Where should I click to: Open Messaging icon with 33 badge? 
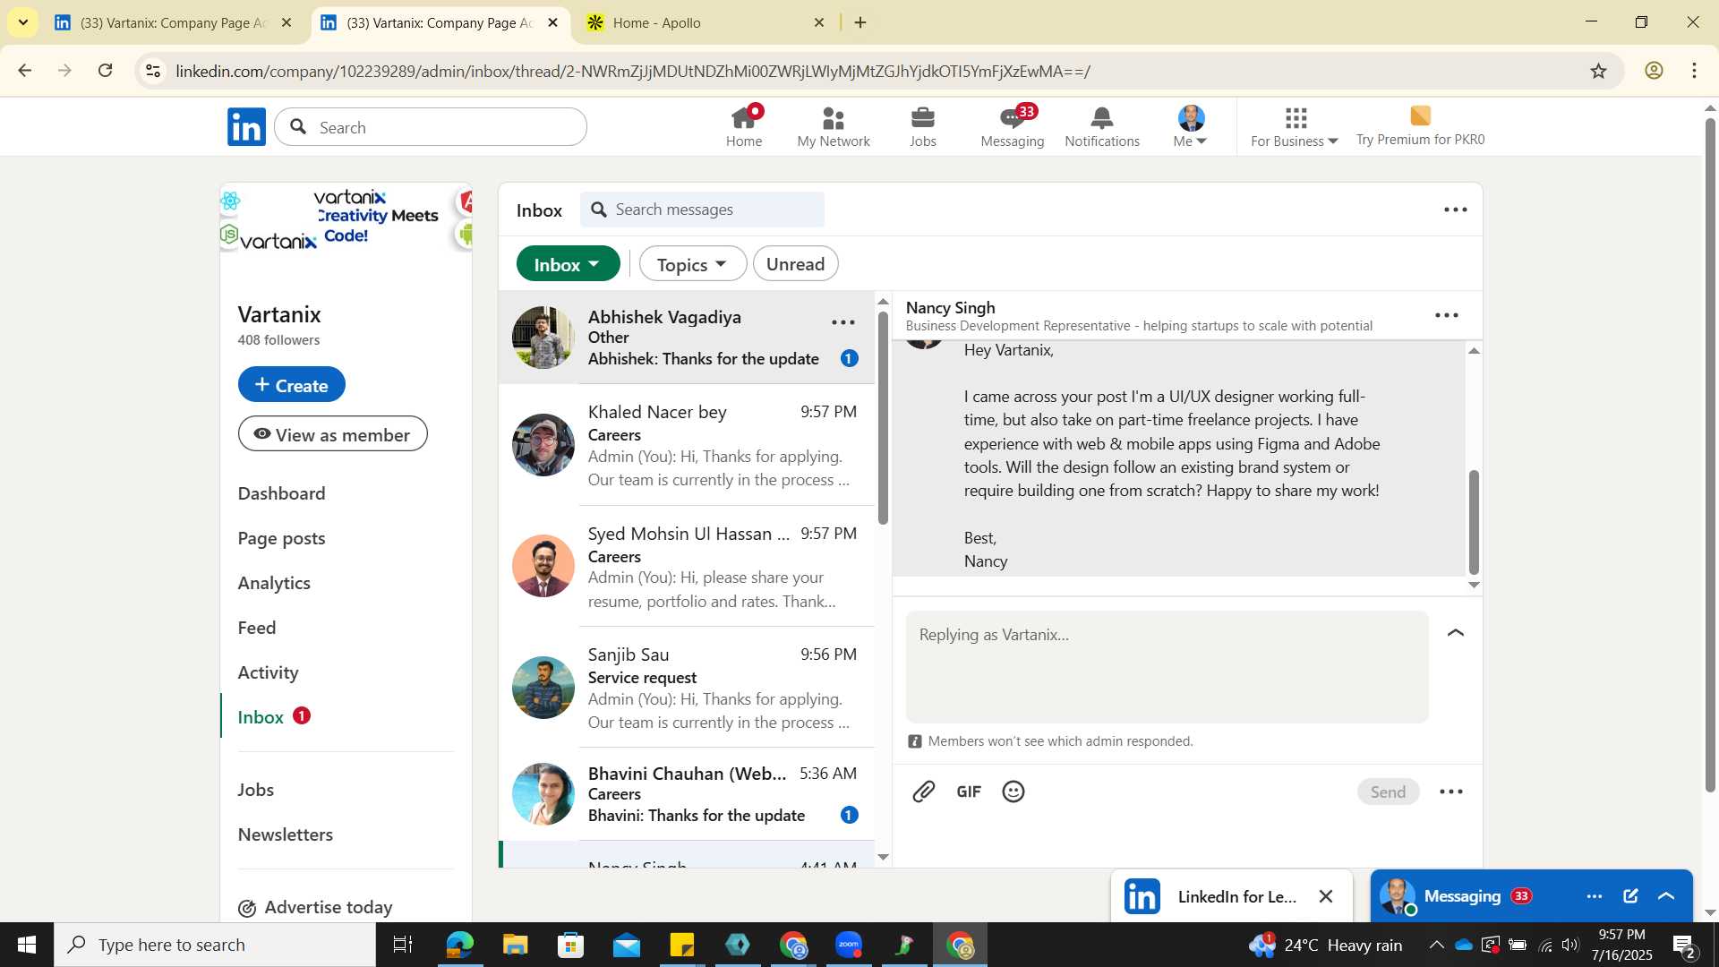point(1013,126)
